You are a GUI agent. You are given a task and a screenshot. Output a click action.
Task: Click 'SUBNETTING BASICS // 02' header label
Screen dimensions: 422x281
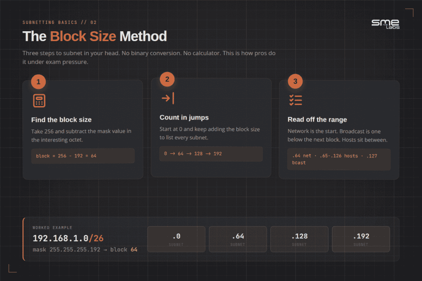[x=59, y=22]
